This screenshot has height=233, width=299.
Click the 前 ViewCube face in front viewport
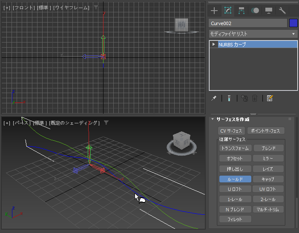coord(181,25)
